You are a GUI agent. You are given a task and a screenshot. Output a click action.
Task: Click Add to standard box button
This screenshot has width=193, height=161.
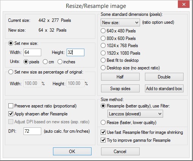(164, 89)
